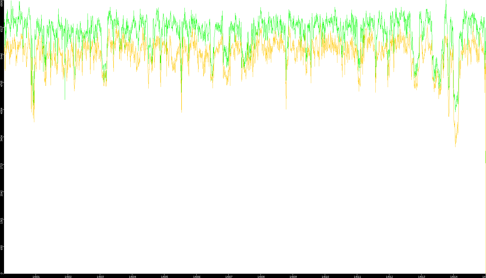Select the 14:13 tick label
The image size is (486, 278).
[x=421, y=277]
